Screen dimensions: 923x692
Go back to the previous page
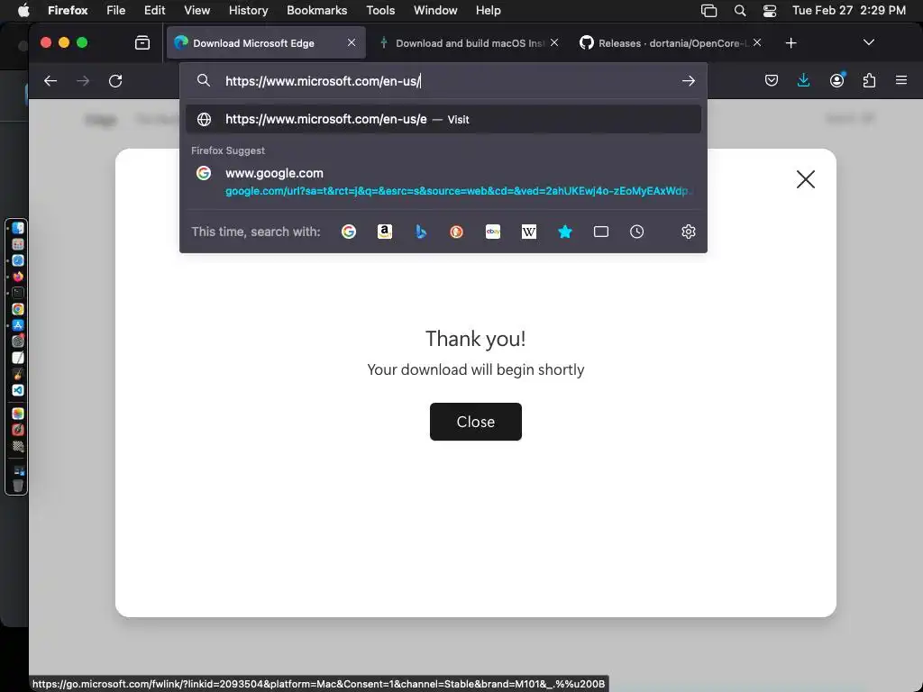(x=50, y=80)
